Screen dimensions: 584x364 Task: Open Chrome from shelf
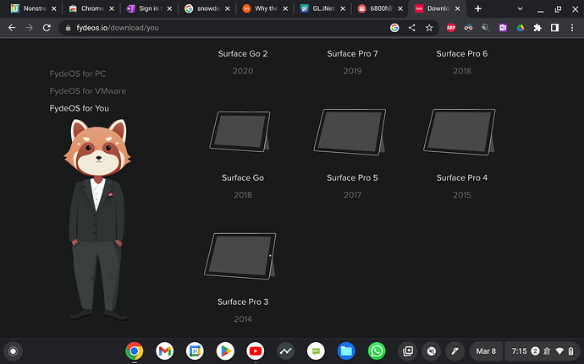point(135,351)
